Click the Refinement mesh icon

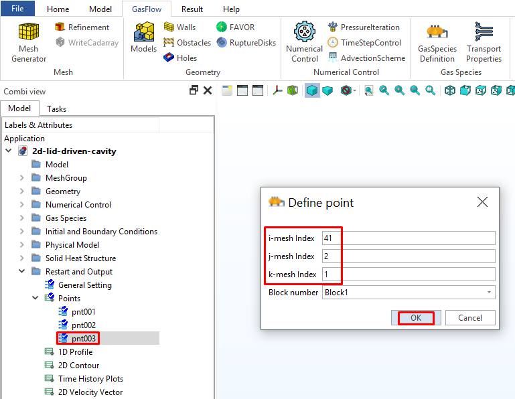[x=82, y=27]
